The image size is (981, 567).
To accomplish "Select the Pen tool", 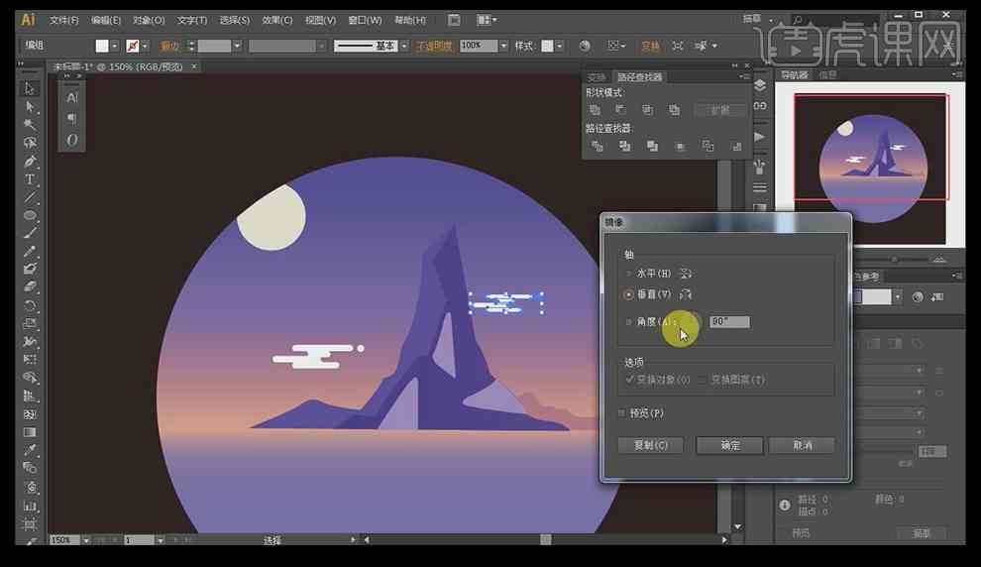I will pos(30,161).
